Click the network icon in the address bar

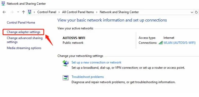(30, 12)
